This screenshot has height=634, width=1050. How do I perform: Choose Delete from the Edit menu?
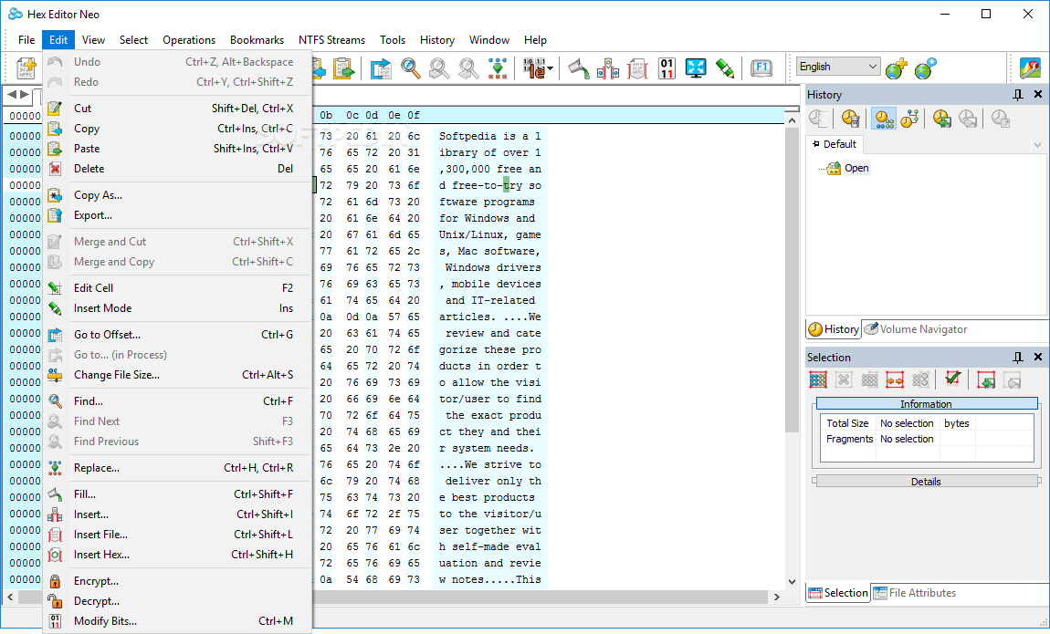point(179,169)
